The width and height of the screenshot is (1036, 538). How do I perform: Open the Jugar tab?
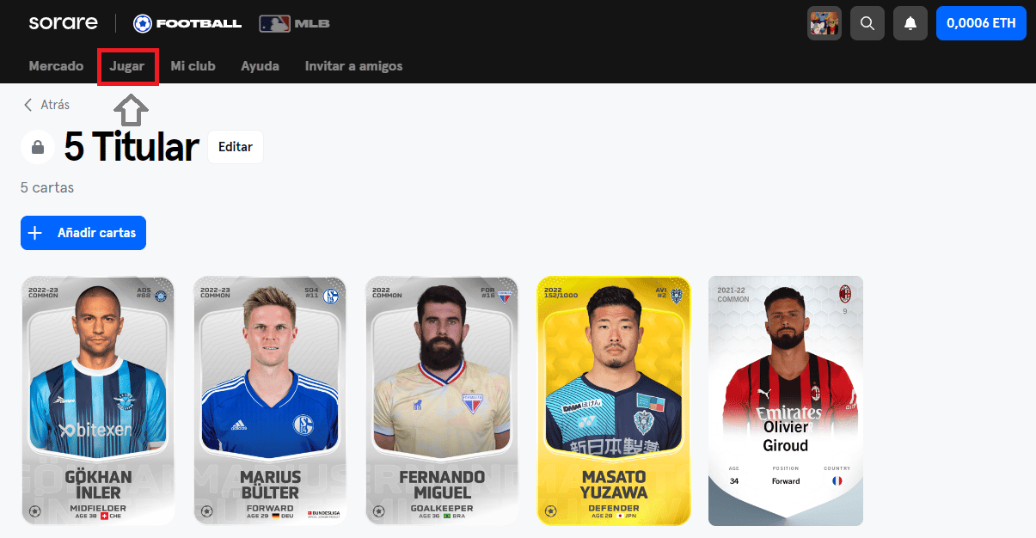coord(127,66)
